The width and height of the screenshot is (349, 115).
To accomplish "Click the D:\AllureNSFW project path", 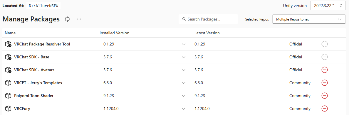I will coord(43,6).
